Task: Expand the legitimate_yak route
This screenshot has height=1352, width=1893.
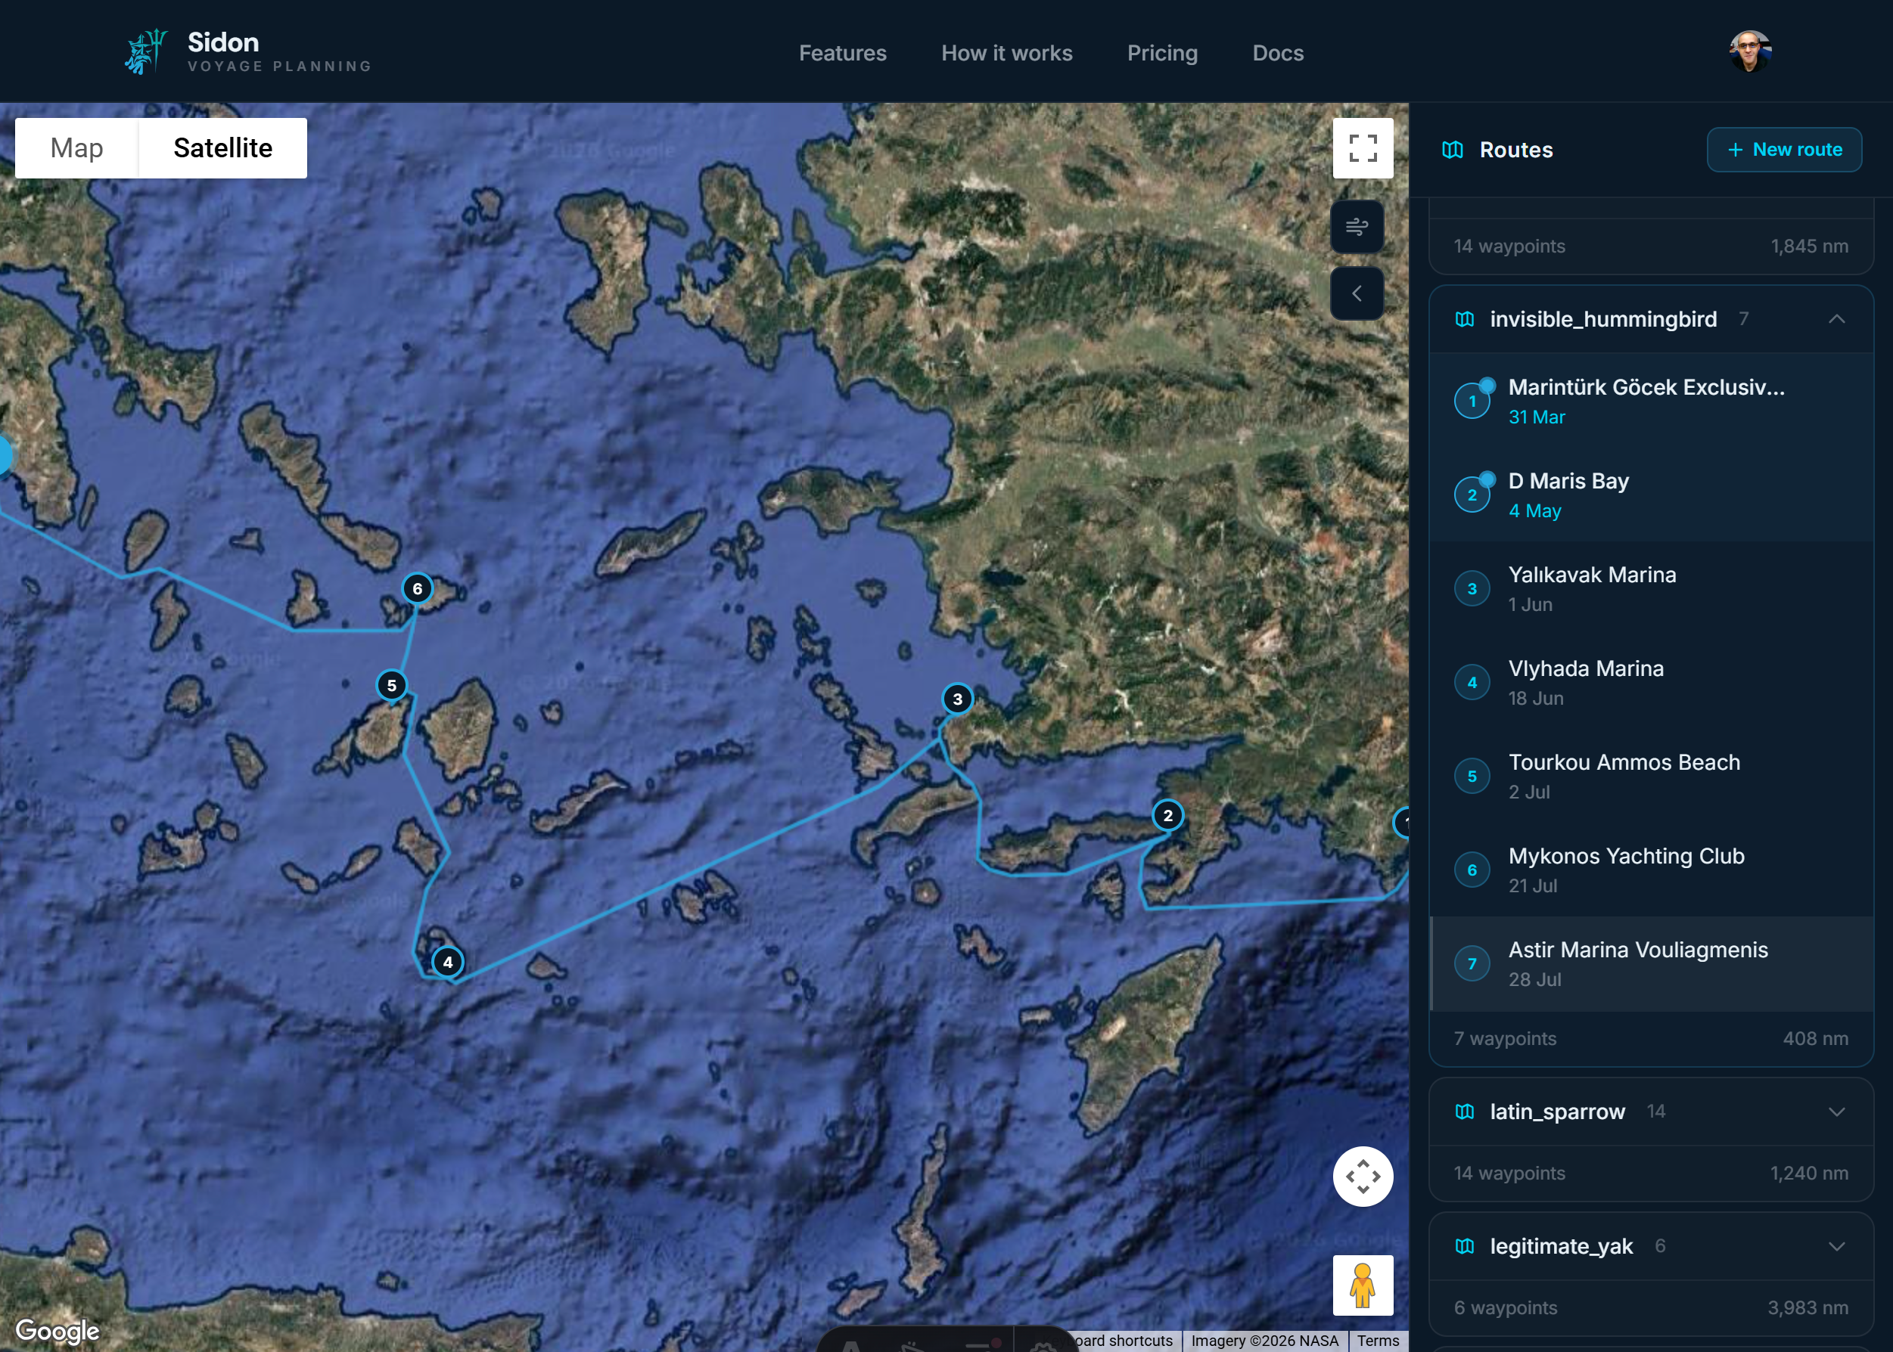Action: pos(1837,1246)
